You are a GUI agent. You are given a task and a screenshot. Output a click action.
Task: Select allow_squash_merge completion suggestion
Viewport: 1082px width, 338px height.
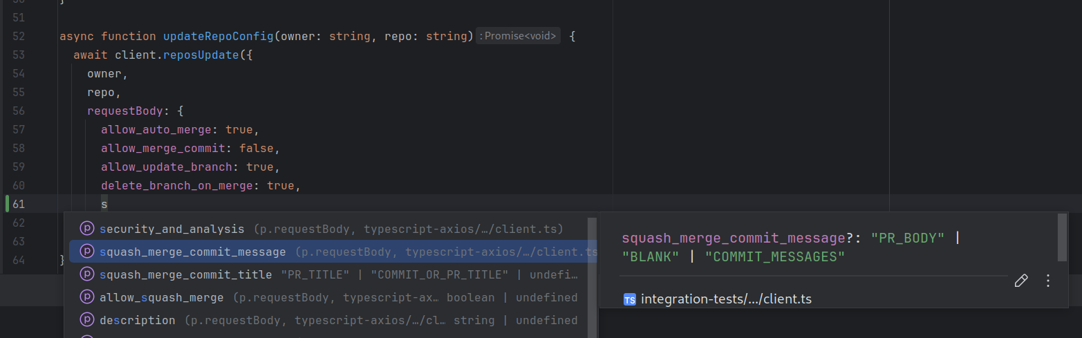[330, 297]
